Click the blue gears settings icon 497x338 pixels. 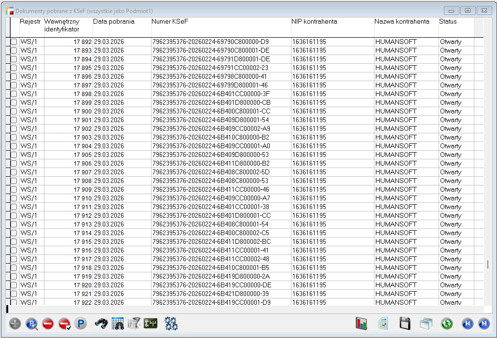pyautogui.click(x=171, y=324)
